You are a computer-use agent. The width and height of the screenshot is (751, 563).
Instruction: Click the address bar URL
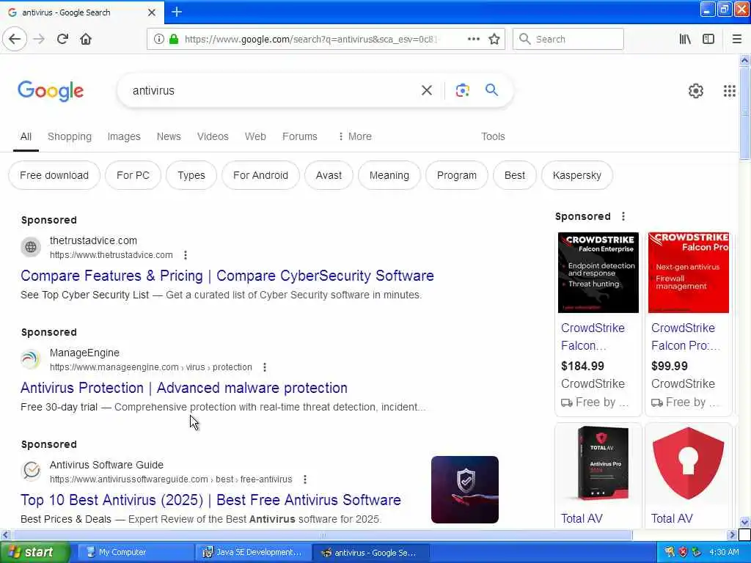(x=311, y=40)
